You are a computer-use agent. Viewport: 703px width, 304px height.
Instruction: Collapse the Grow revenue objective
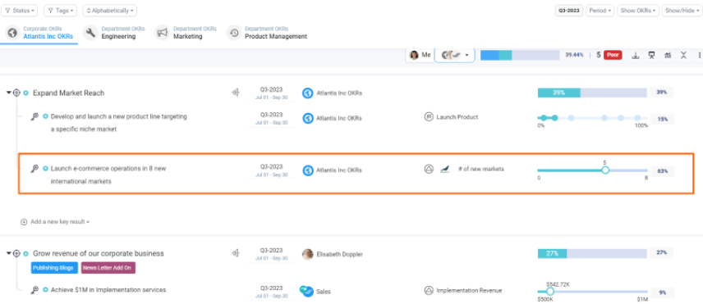click(x=8, y=253)
